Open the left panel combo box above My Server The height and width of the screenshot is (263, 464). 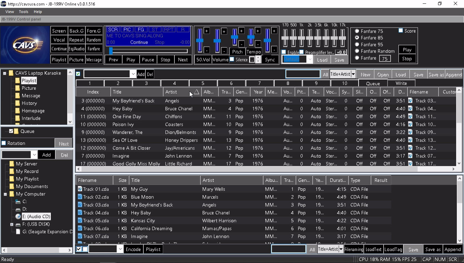tap(34, 155)
